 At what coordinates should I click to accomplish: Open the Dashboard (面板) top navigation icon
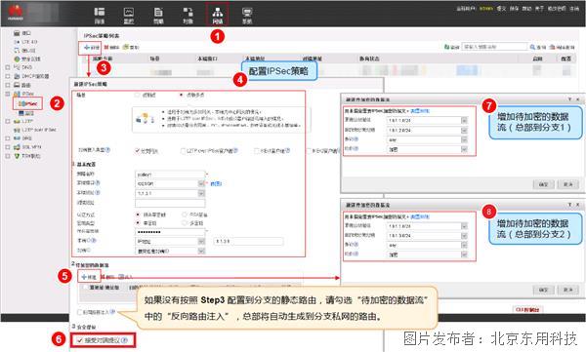pyautogui.click(x=99, y=16)
